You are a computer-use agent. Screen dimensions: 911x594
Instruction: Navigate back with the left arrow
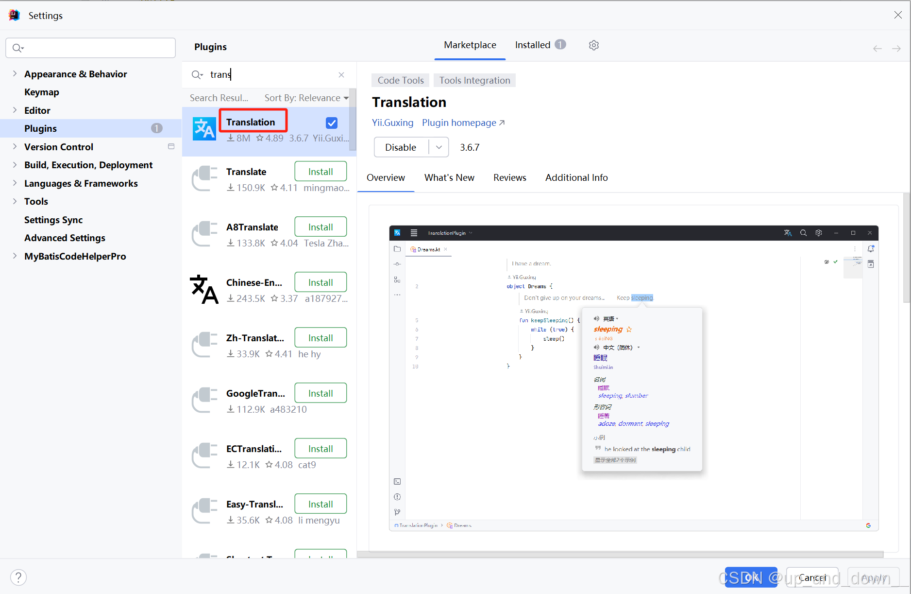[x=877, y=49]
